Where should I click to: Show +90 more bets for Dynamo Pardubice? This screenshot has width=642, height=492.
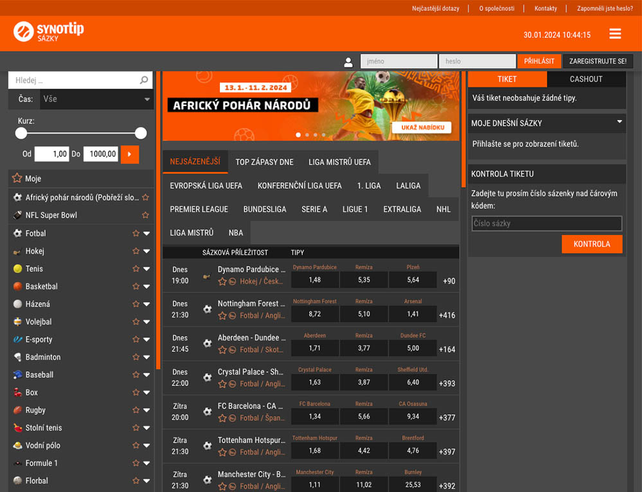tap(449, 281)
